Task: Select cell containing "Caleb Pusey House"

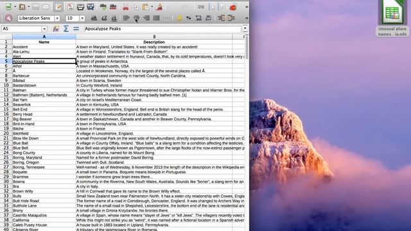Action: (44, 225)
